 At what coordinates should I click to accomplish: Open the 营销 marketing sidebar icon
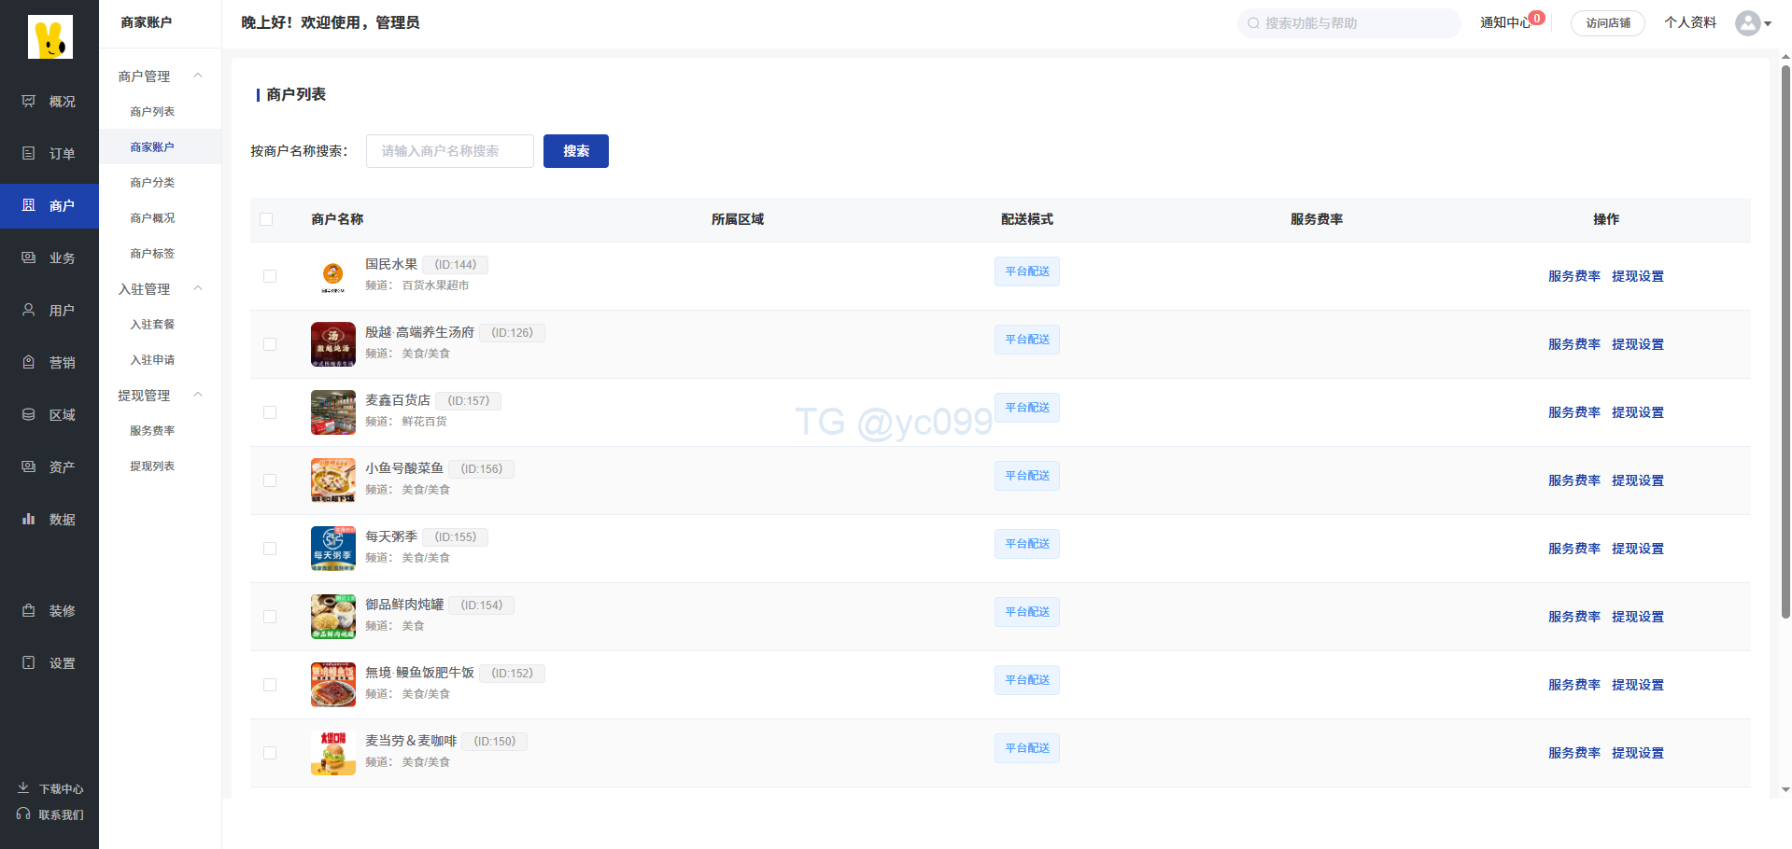coord(29,362)
